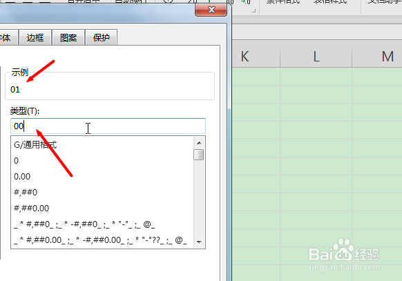This screenshot has width=402, height=281.
Task: Switch to the 边框 tab
Action: click(35, 38)
